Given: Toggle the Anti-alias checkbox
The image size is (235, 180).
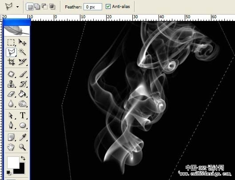Looking at the screenshot, I should [108, 7].
